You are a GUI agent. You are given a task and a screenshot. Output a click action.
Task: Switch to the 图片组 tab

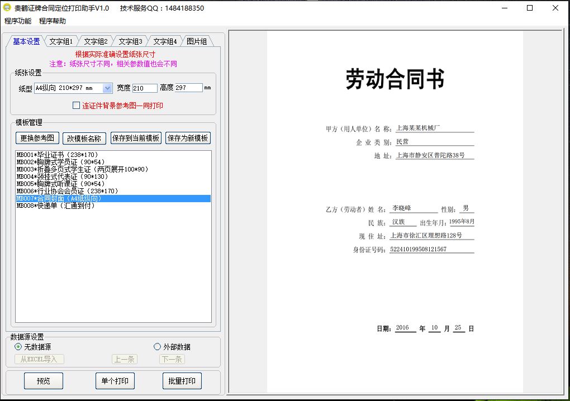197,41
